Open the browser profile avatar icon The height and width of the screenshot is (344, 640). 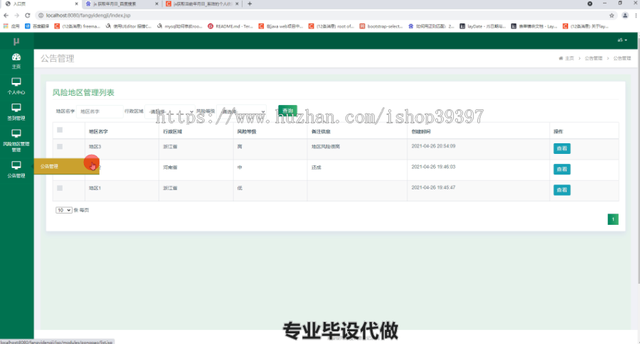pos(625,16)
